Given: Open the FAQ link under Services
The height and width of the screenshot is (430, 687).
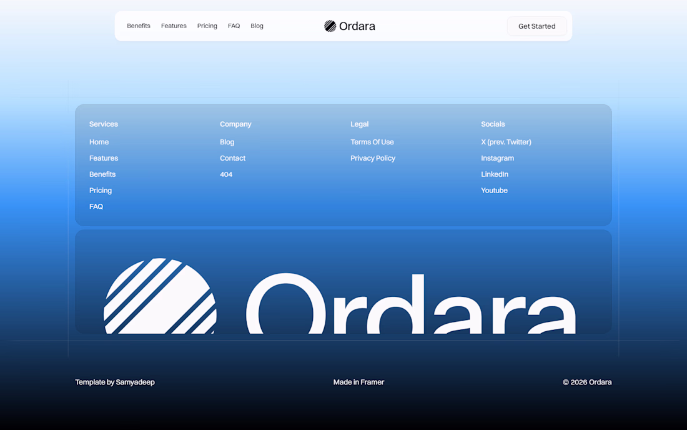Looking at the screenshot, I should [x=96, y=206].
